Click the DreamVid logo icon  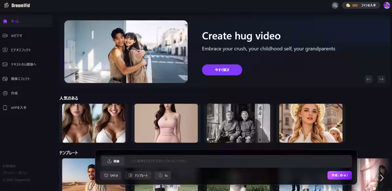[x=6, y=5]
